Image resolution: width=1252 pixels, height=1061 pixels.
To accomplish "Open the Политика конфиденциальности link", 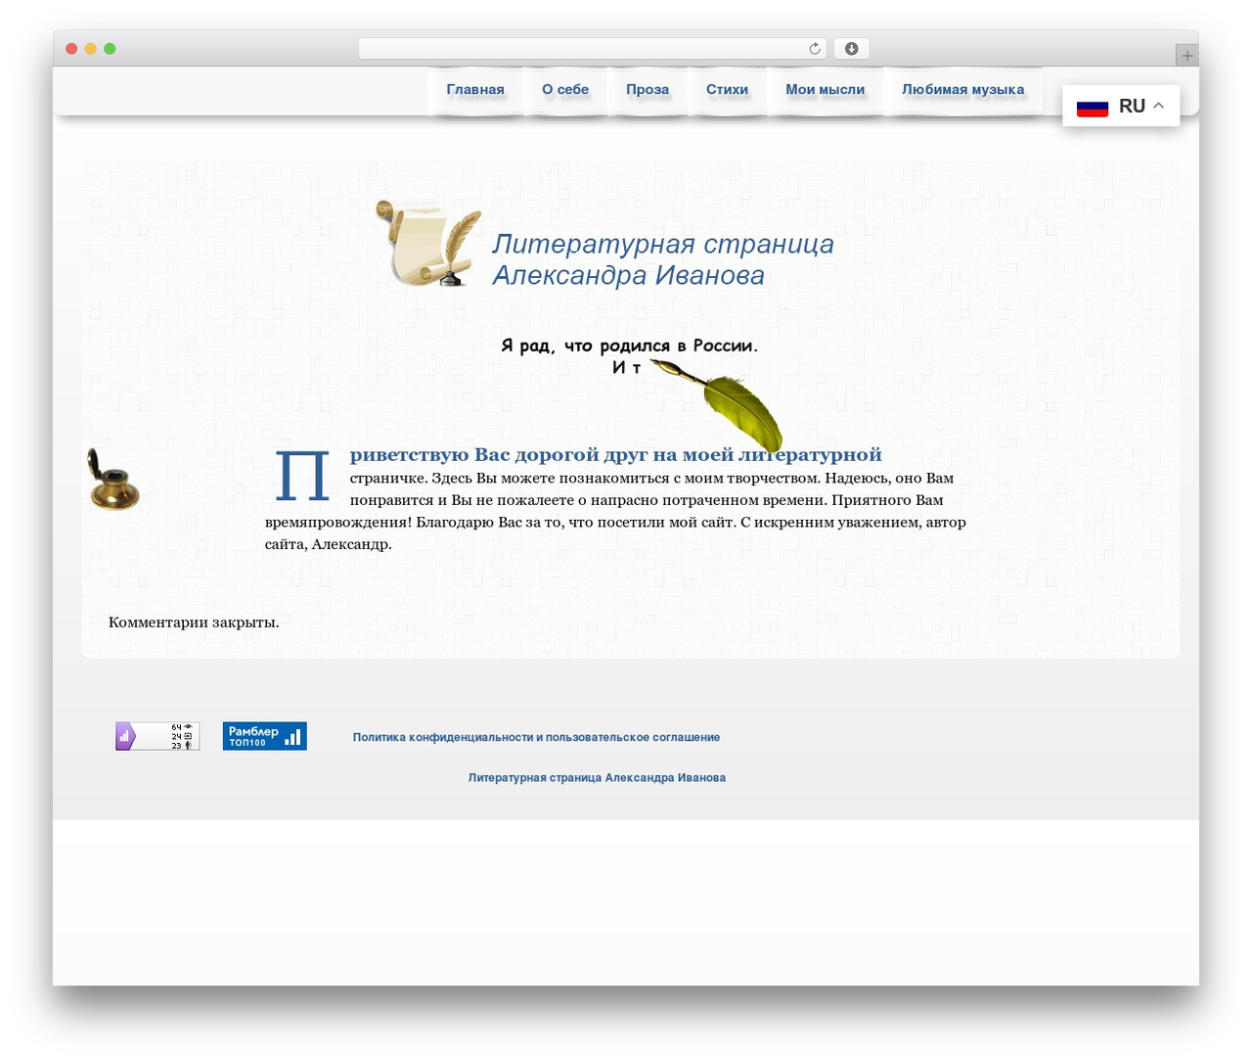I will [x=536, y=737].
